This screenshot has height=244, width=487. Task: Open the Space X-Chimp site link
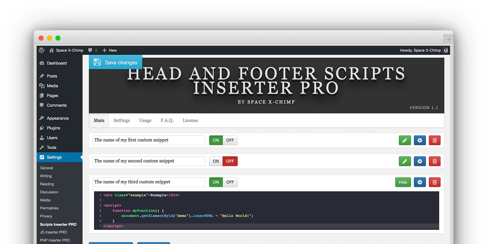point(70,50)
